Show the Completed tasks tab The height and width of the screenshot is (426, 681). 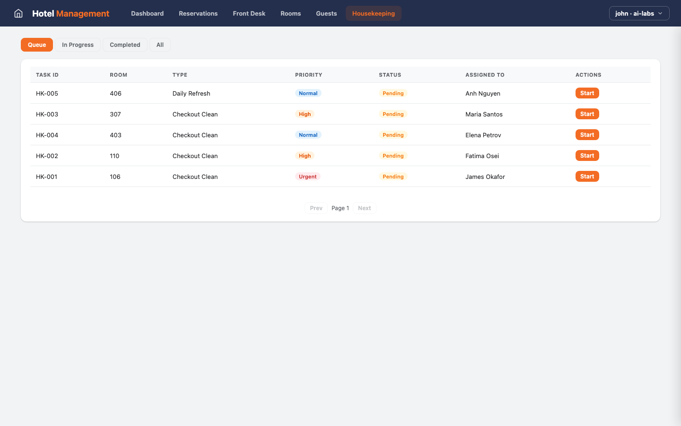[125, 45]
